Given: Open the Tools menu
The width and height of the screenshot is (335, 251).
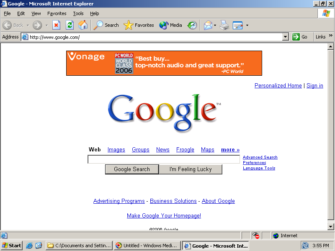Looking at the screenshot, I should point(78,13).
